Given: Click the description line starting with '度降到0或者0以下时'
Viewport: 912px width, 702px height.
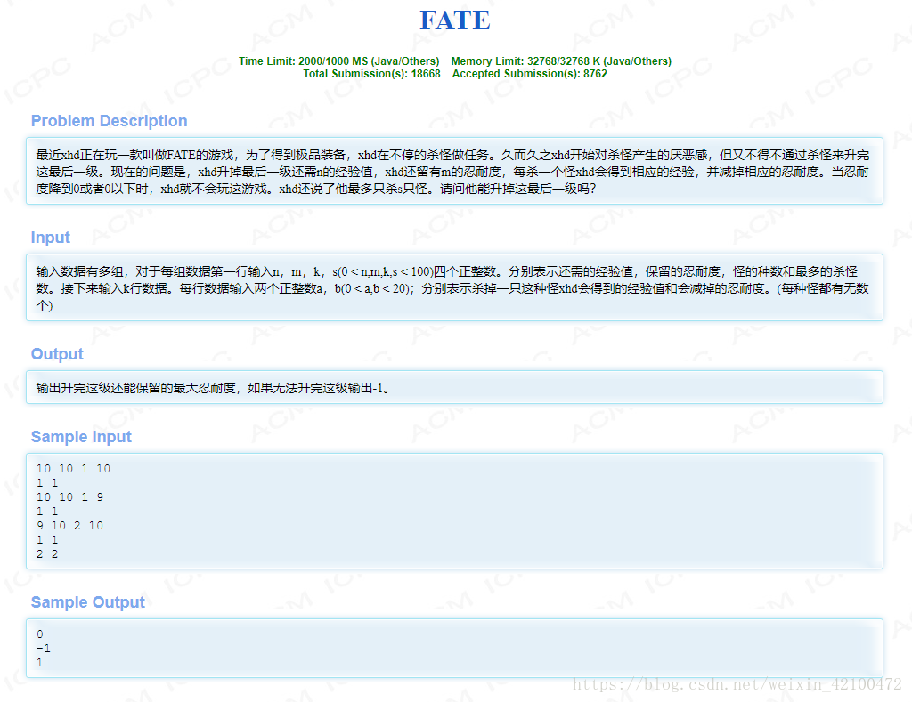Looking at the screenshot, I should (x=316, y=189).
